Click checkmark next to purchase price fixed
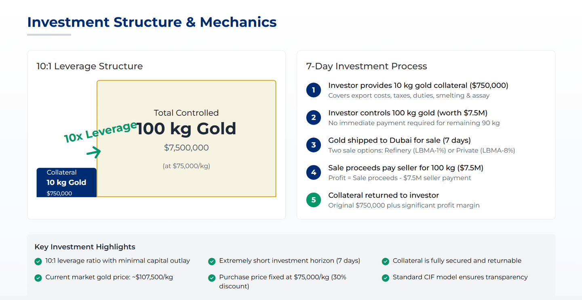The height and width of the screenshot is (300, 582). (x=212, y=278)
